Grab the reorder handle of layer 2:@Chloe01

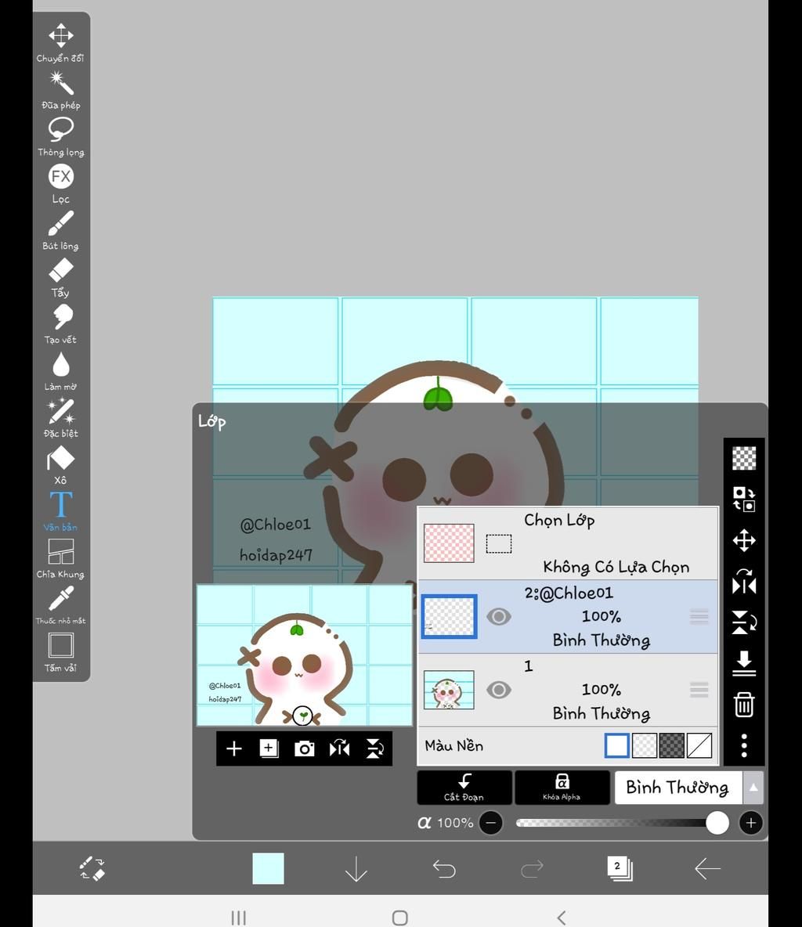click(x=699, y=617)
